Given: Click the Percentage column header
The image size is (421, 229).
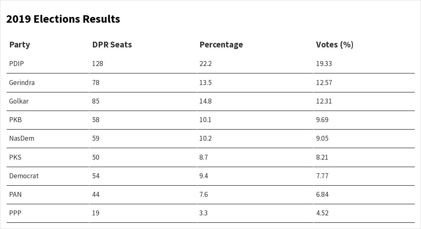Looking at the screenshot, I should coord(221,45).
